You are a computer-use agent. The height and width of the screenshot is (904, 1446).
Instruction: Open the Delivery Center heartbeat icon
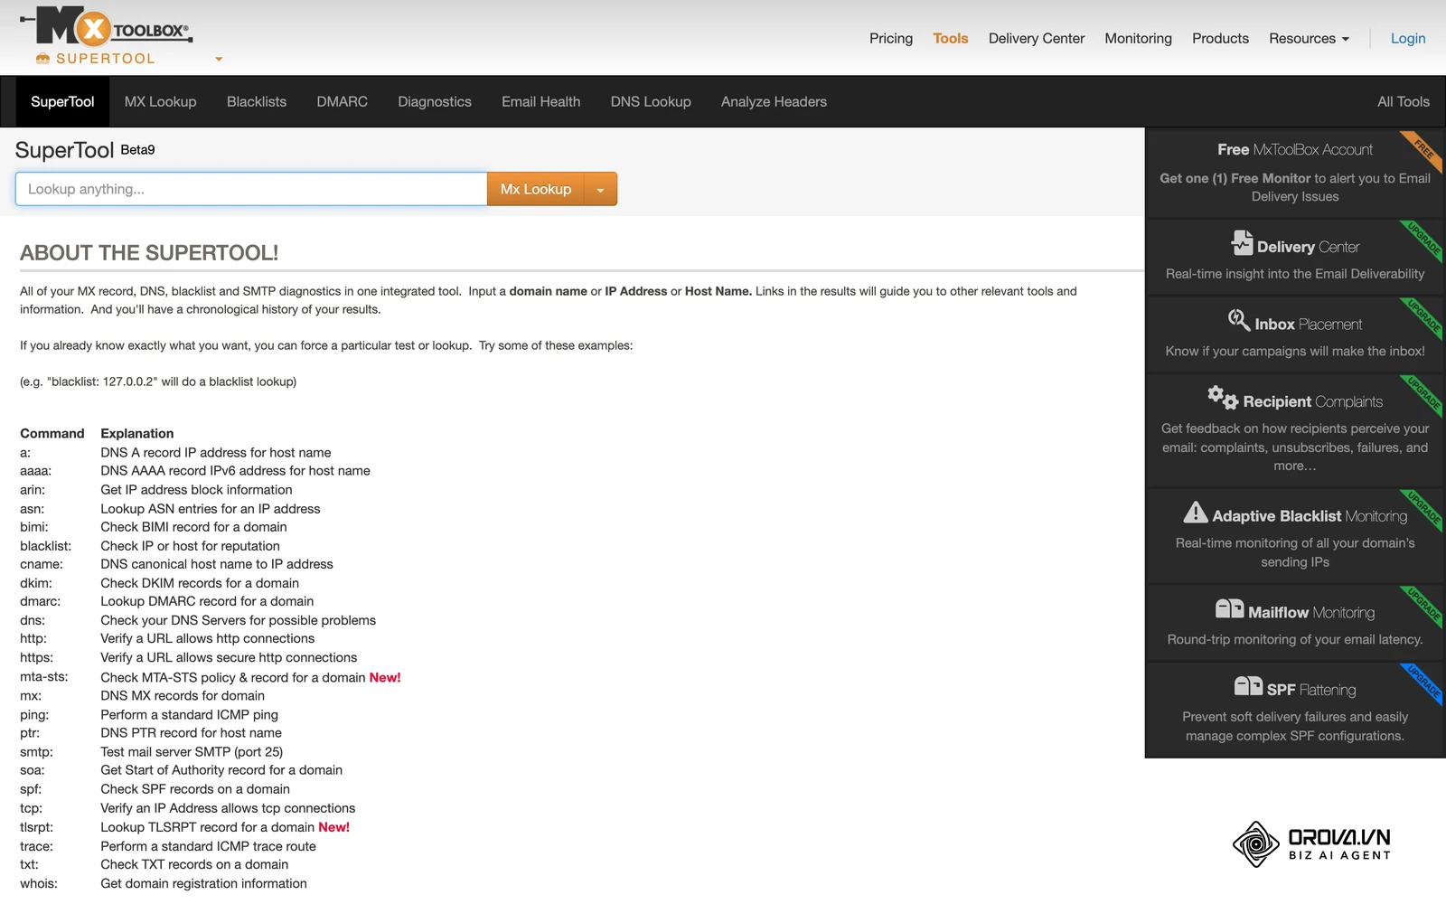click(x=1242, y=243)
